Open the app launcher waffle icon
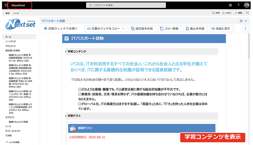 pos(6,5)
